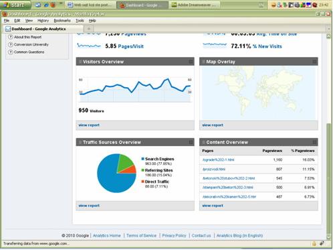Click the About this Report help icon

11,37
